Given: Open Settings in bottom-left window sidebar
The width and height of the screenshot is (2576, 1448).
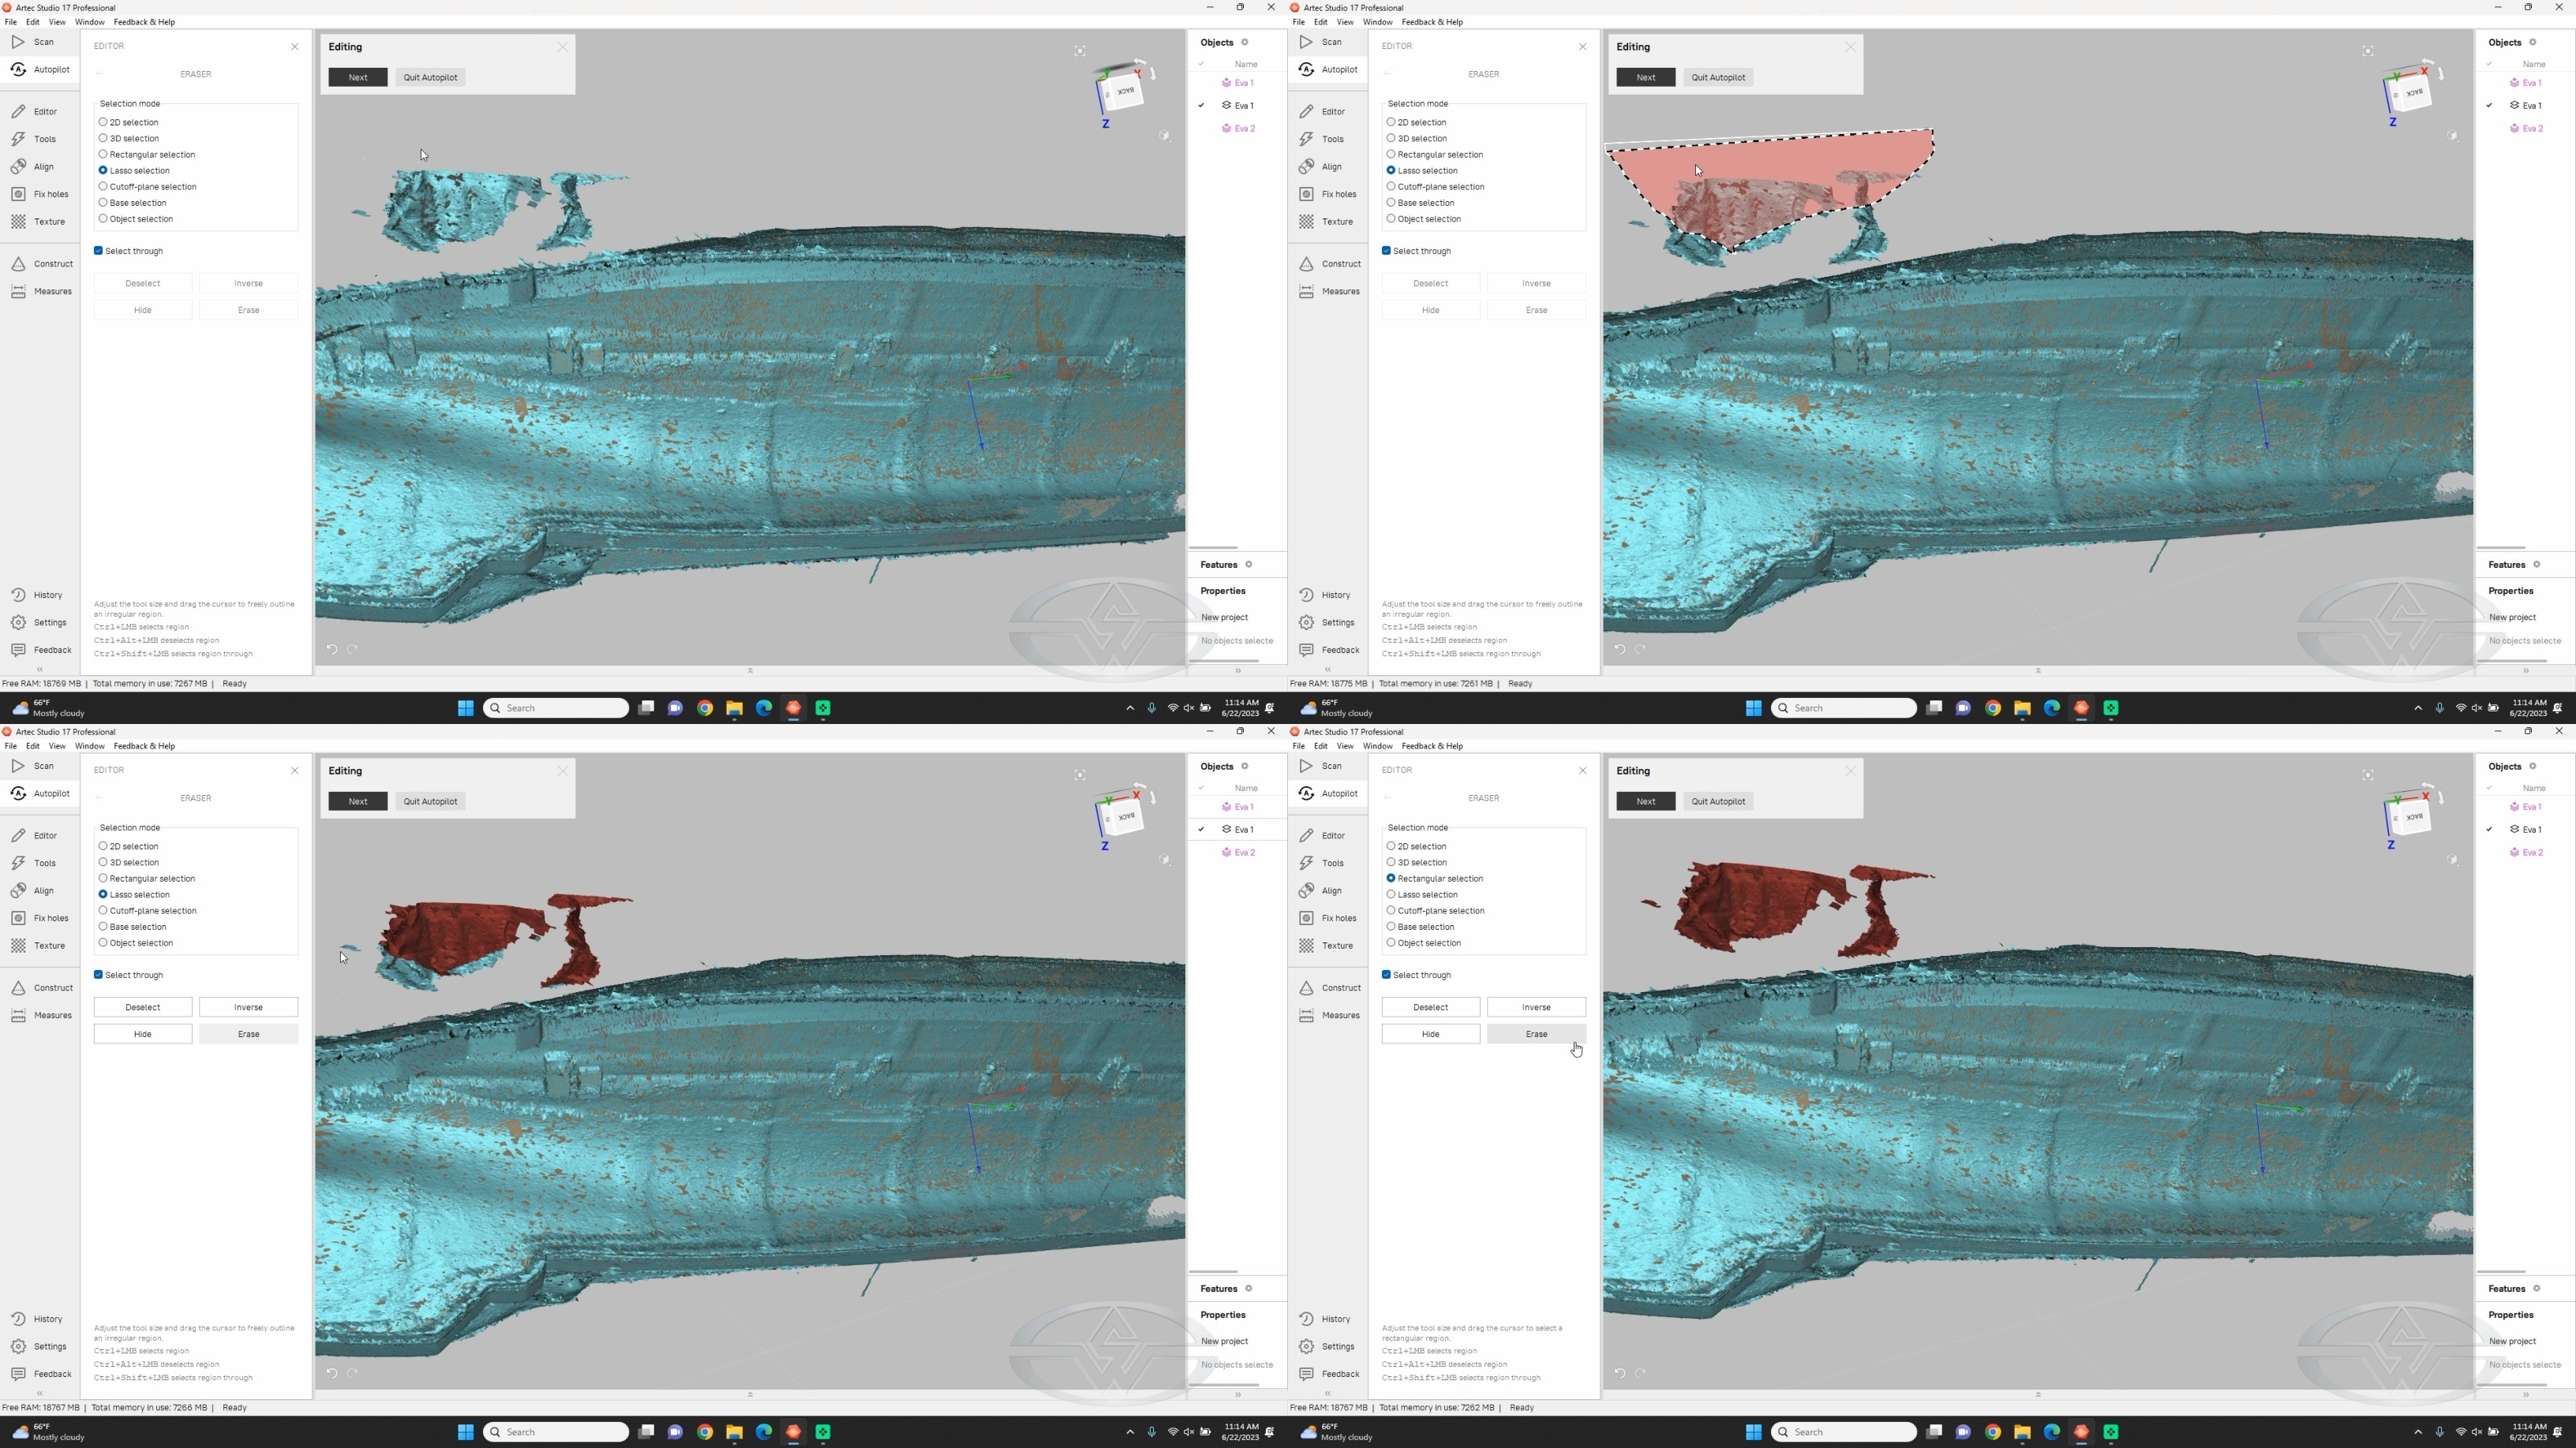Looking at the screenshot, I should click(x=39, y=1346).
